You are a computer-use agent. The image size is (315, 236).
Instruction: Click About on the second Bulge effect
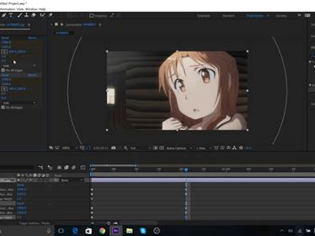(x=33, y=75)
